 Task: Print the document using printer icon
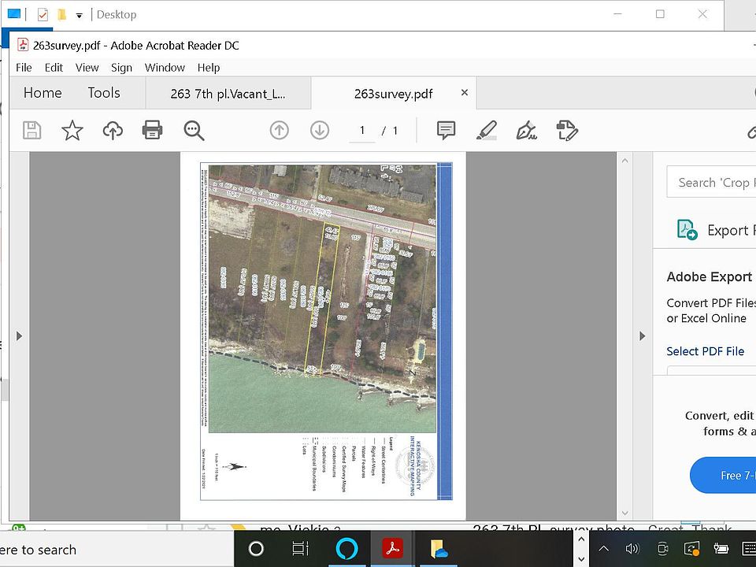point(152,130)
